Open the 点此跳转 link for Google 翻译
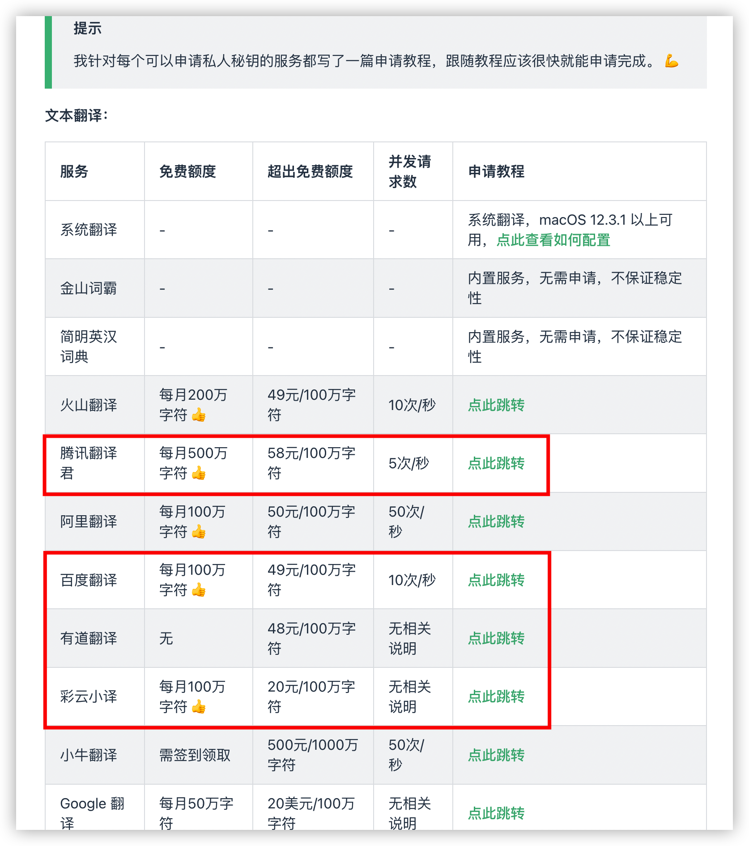 click(496, 813)
